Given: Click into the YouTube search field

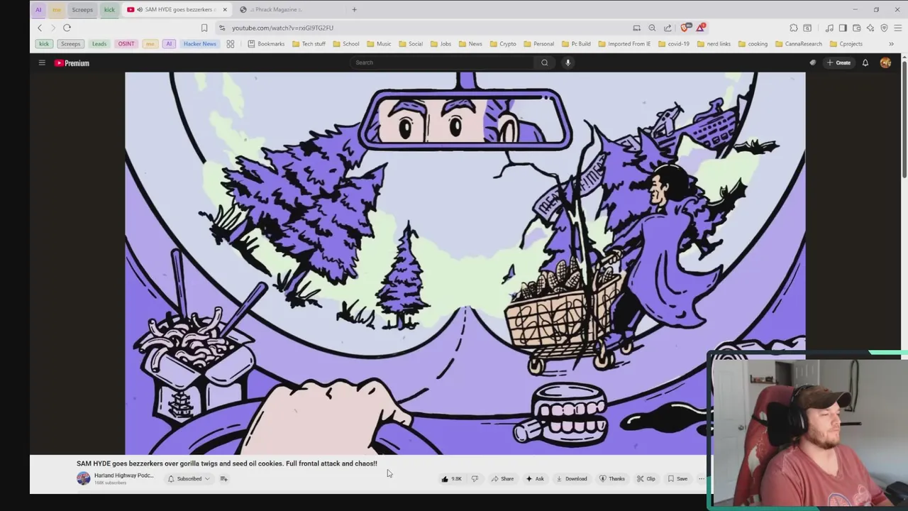Looking at the screenshot, I should point(443,62).
